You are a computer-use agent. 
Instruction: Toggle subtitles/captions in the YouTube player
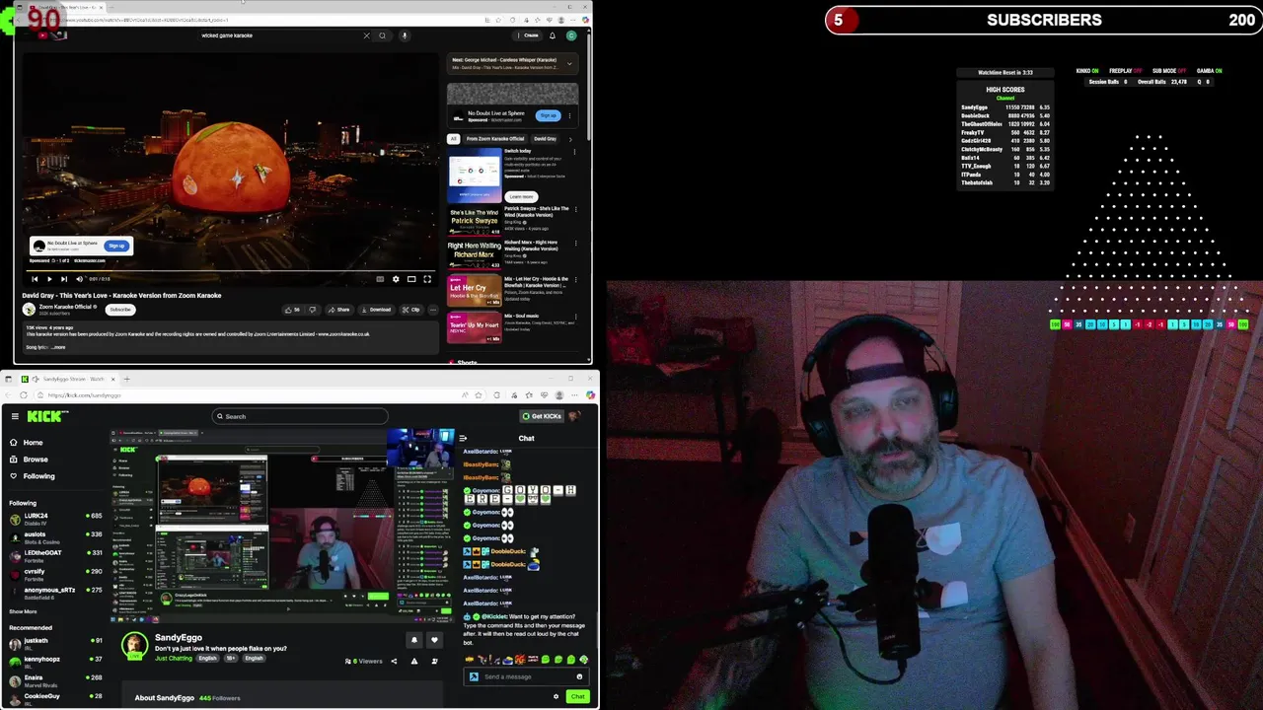380,279
